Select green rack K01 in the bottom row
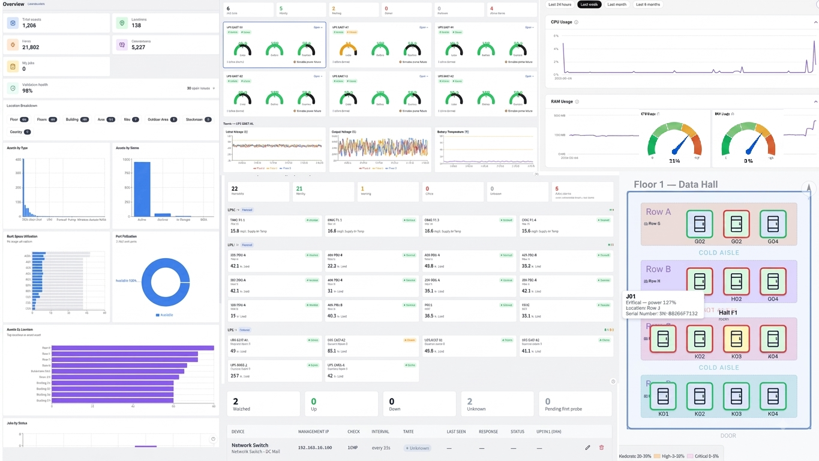 tap(663, 396)
